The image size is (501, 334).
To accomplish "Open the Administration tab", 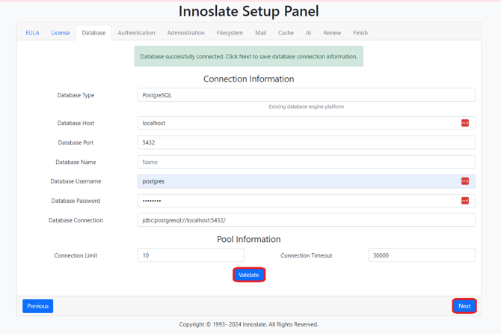I will [x=186, y=33].
